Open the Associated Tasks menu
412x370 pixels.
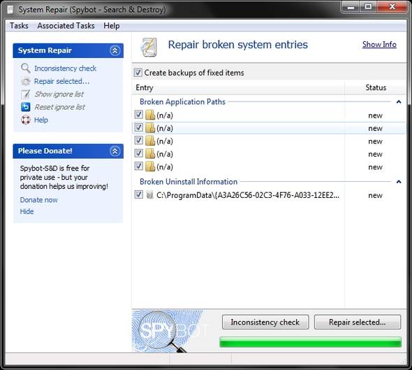pyautogui.click(x=66, y=26)
